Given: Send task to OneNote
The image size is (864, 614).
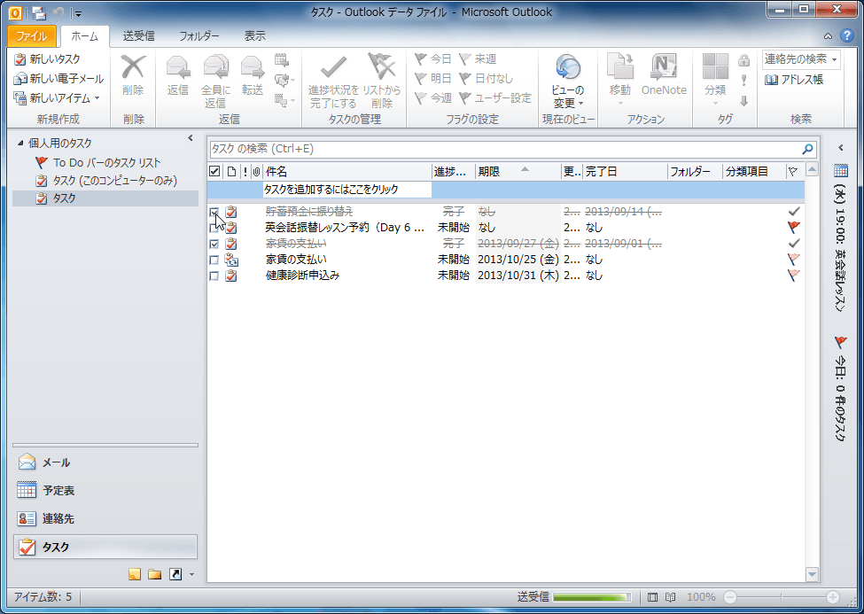Looking at the screenshot, I should (x=664, y=75).
